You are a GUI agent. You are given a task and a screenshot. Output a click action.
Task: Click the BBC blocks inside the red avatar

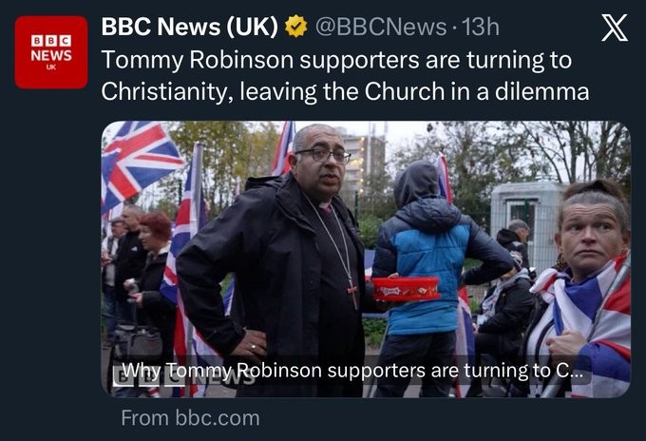[51, 41]
